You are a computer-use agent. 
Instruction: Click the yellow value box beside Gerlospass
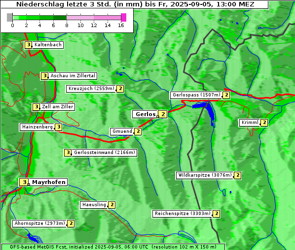(226, 95)
